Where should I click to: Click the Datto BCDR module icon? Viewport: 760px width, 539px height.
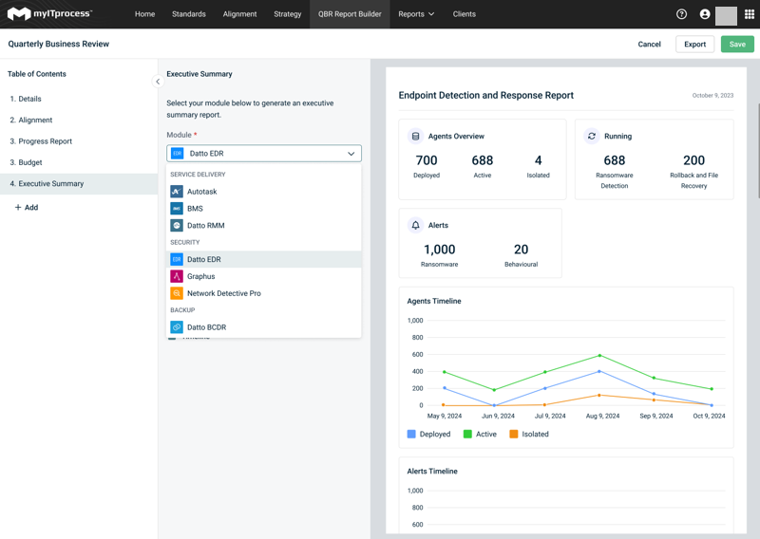[x=177, y=326]
